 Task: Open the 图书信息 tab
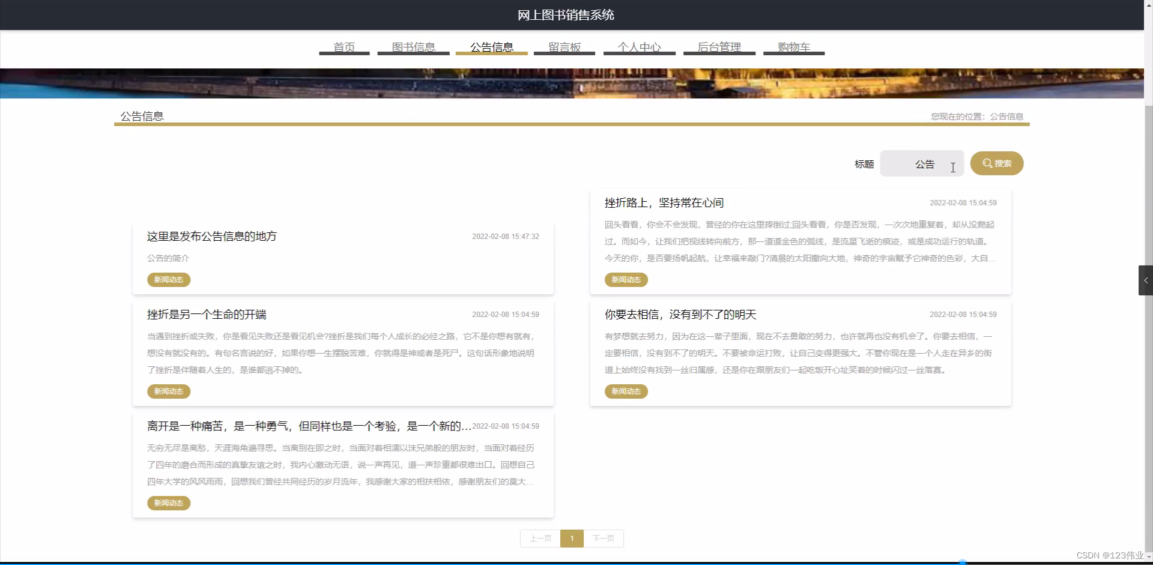[x=413, y=47]
